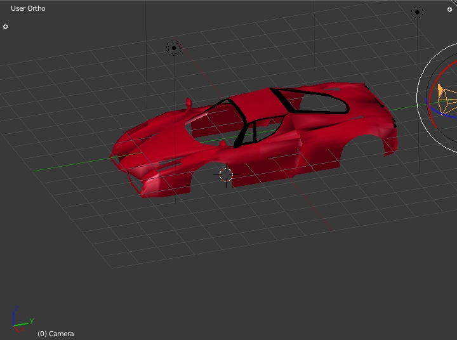Click the orange selected camera object
Image resolution: width=457 pixels, height=340 pixels.
point(447,99)
